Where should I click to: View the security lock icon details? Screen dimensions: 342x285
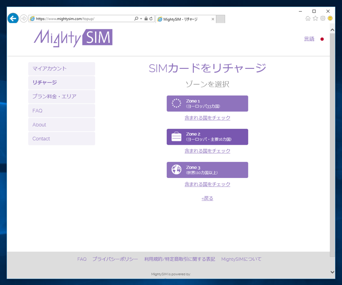[146, 18]
